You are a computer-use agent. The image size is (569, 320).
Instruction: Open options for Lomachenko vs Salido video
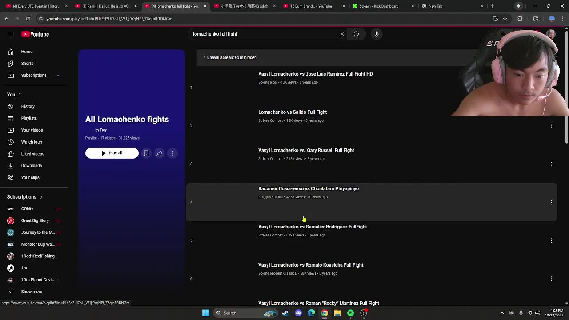click(x=551, y=126)
